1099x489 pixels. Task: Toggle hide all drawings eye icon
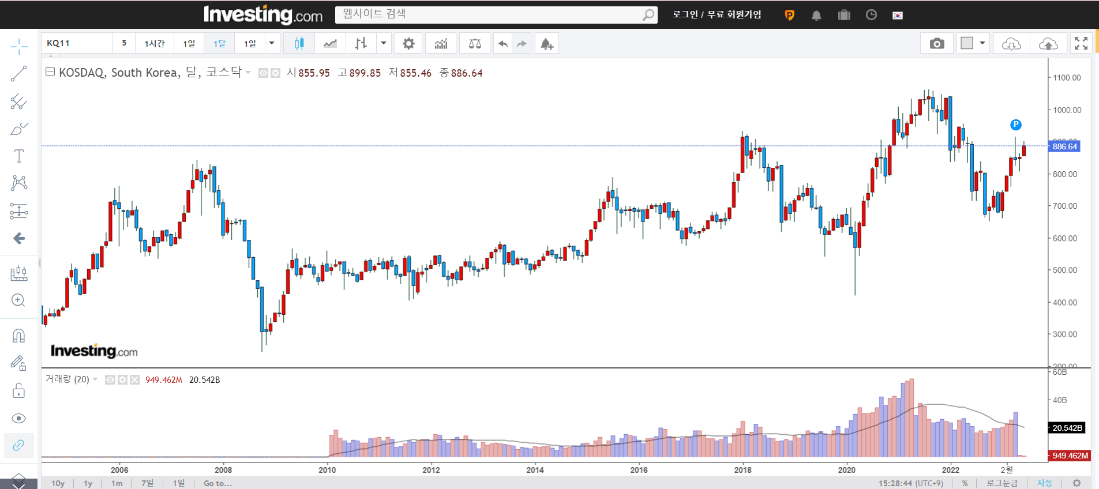pos(18,418)
